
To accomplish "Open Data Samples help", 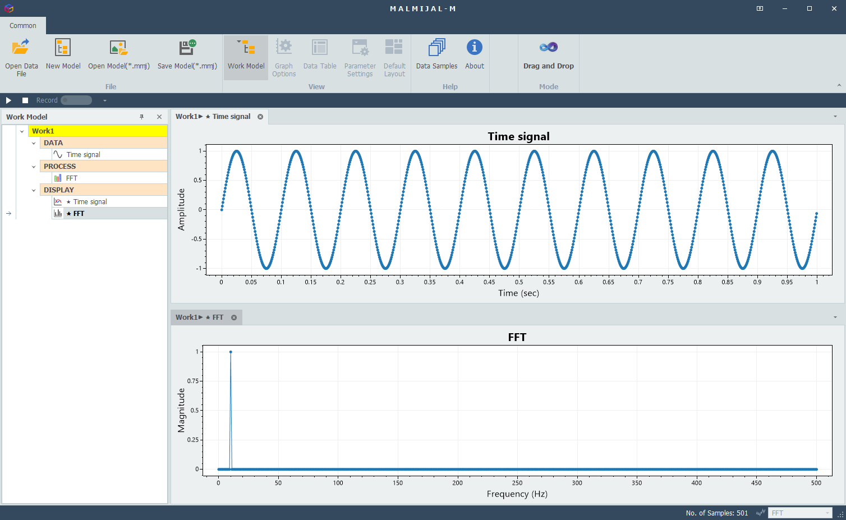I will tap(436, 57).
